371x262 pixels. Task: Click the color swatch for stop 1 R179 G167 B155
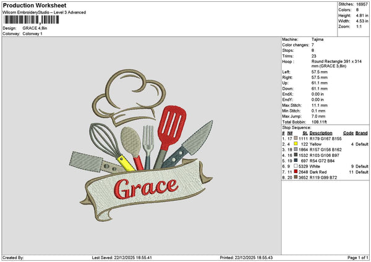coord(296,138)
